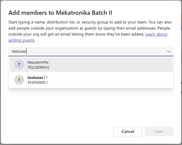Click the greyed-out Add button
This screenshot has width=182, height=145.
pos(159,131)
